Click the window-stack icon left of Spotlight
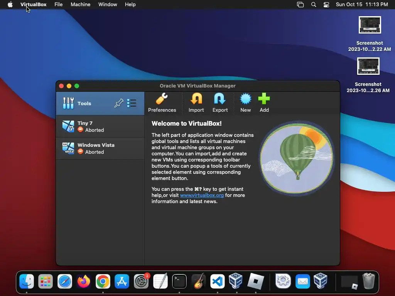This screenshot has height=296, width=395. coord(300,5)
